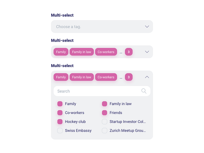Image resolution: width=204 pixels, height=153 pixels.
Task: Open the second multi-select chevron
Action: click(x=147, y=52)
